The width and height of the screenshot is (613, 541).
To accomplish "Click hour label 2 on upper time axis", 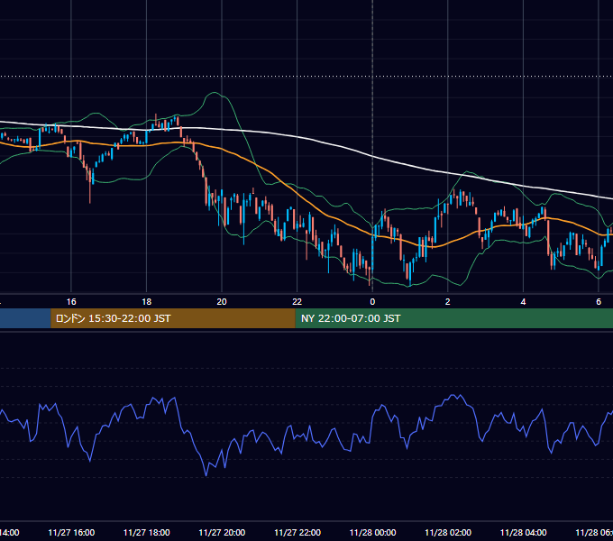I will [x=448, y=302].
